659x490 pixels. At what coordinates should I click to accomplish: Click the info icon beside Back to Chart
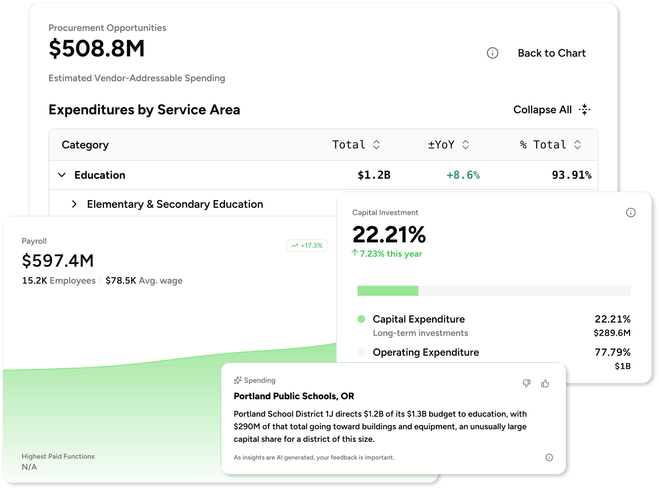point(492,53)
